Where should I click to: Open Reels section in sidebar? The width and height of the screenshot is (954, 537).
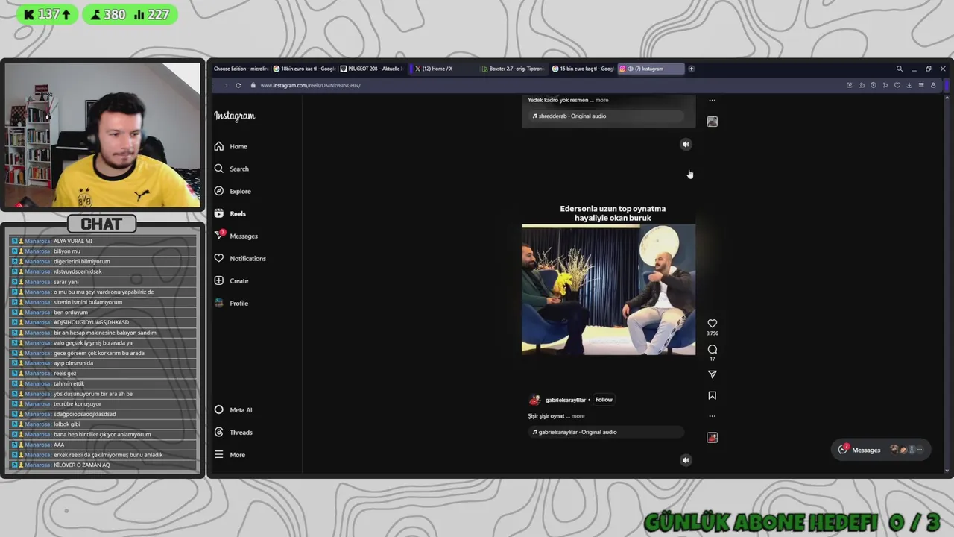(x=230, y=213)
